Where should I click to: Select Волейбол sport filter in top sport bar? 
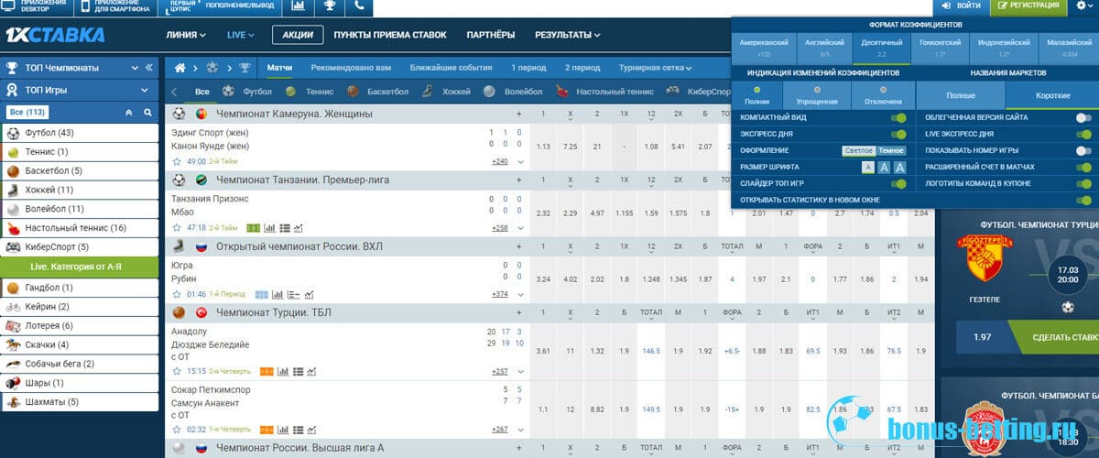point(513,92)
